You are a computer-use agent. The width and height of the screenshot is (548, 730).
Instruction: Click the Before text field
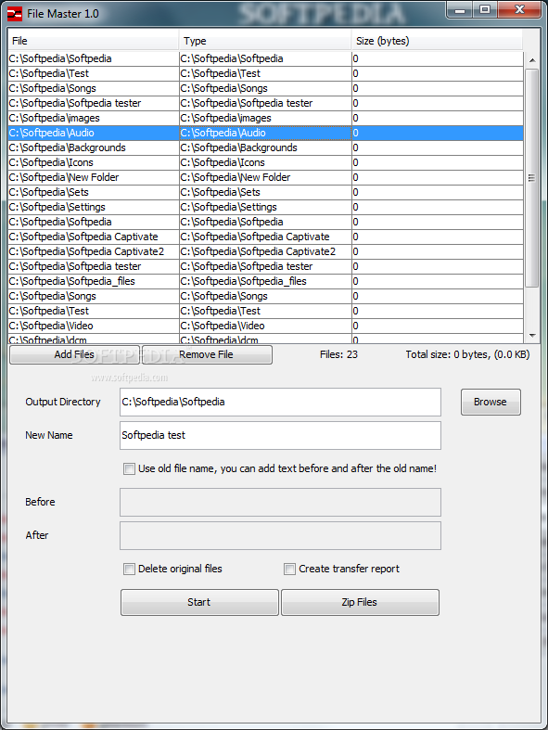click(x=280, y=503)
